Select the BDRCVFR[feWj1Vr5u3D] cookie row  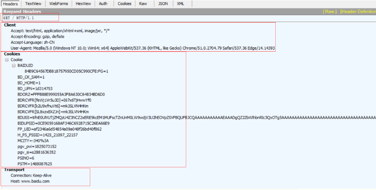[54, 100]
